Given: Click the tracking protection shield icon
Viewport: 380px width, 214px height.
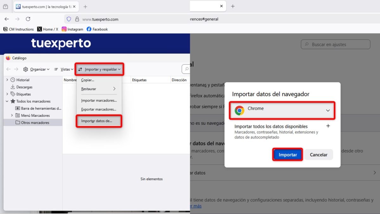Looking at the screenshot, I should click(x=69, y=19).
